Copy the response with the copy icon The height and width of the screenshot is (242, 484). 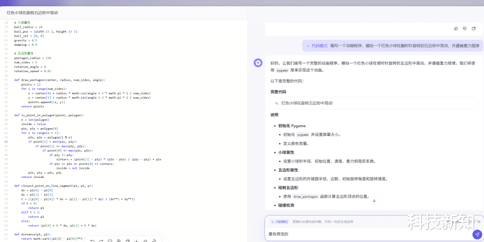point(474,29)
